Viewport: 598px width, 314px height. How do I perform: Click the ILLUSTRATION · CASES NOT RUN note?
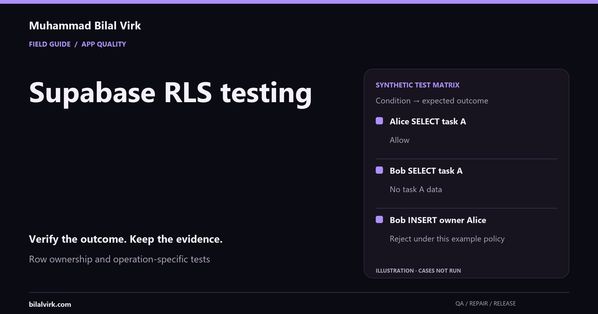point(418,271)
